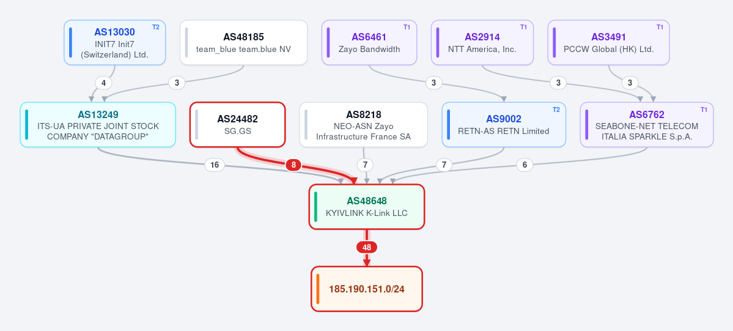Click the T1 tier tag on AS6762

pyautogui.click(x=704, y=110)
